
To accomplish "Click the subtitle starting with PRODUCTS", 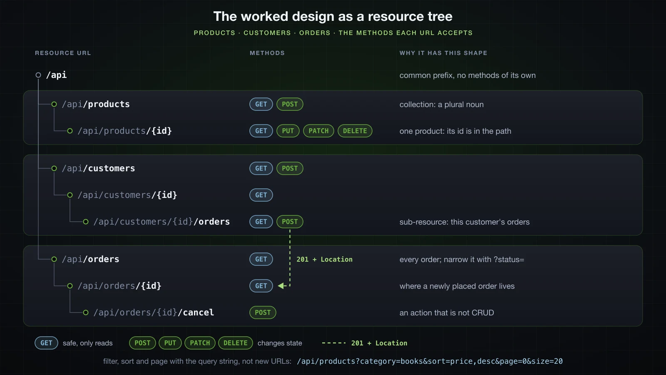I will pos(333,33).
